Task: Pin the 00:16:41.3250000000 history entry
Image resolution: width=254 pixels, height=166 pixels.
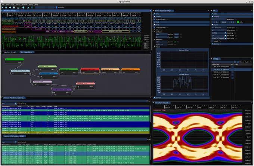Action: [232, 75]
